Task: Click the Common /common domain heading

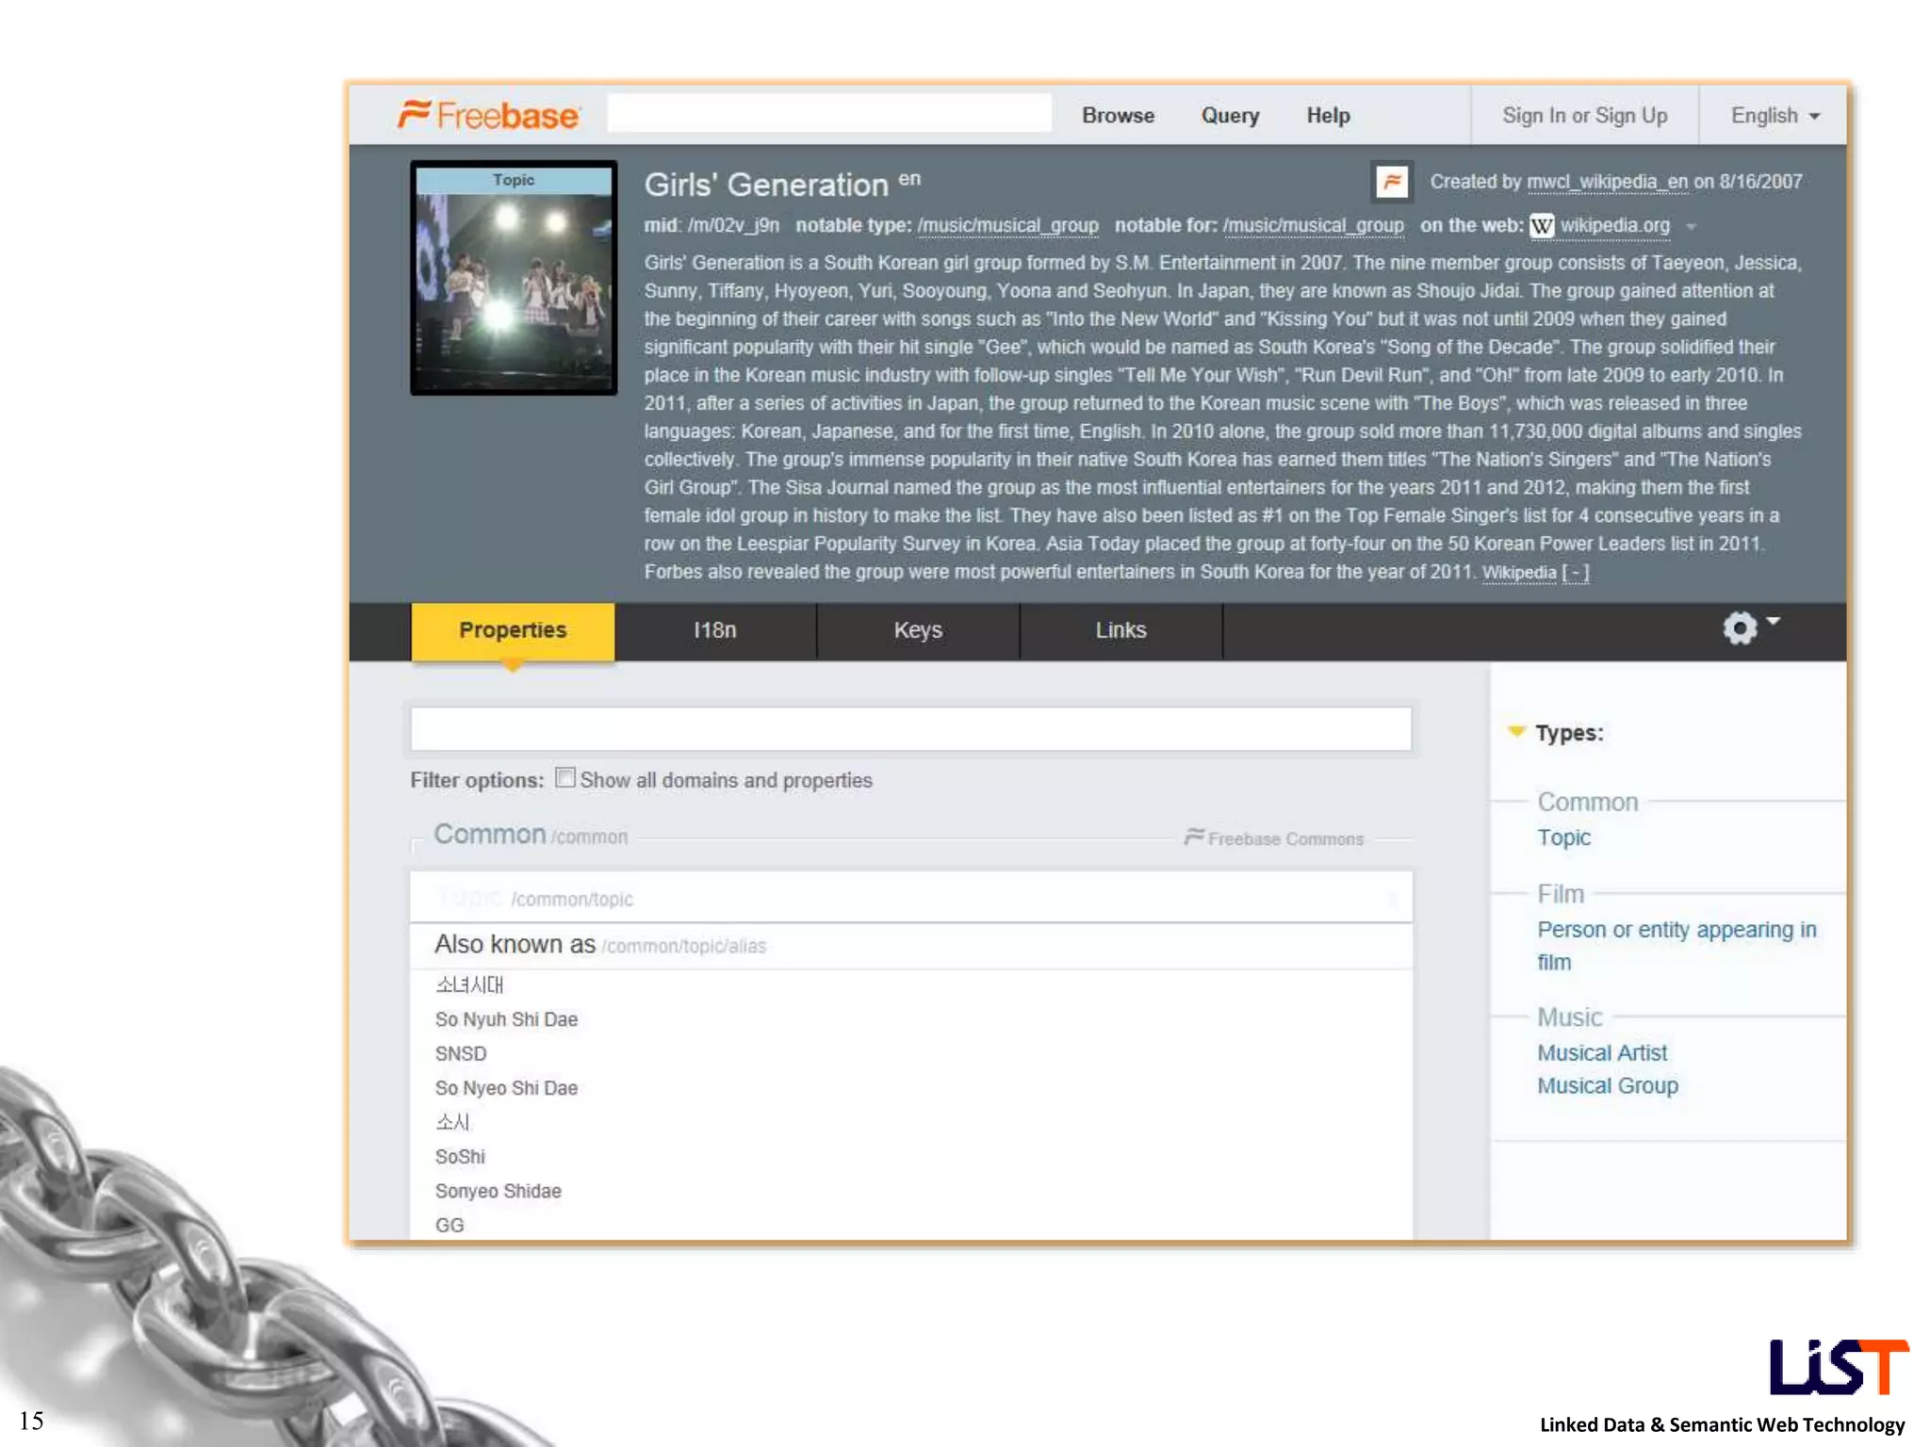Action: click(531, 836)
